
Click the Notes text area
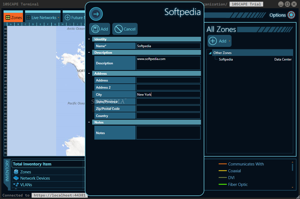pyautogui.click(x=168, y=132)
